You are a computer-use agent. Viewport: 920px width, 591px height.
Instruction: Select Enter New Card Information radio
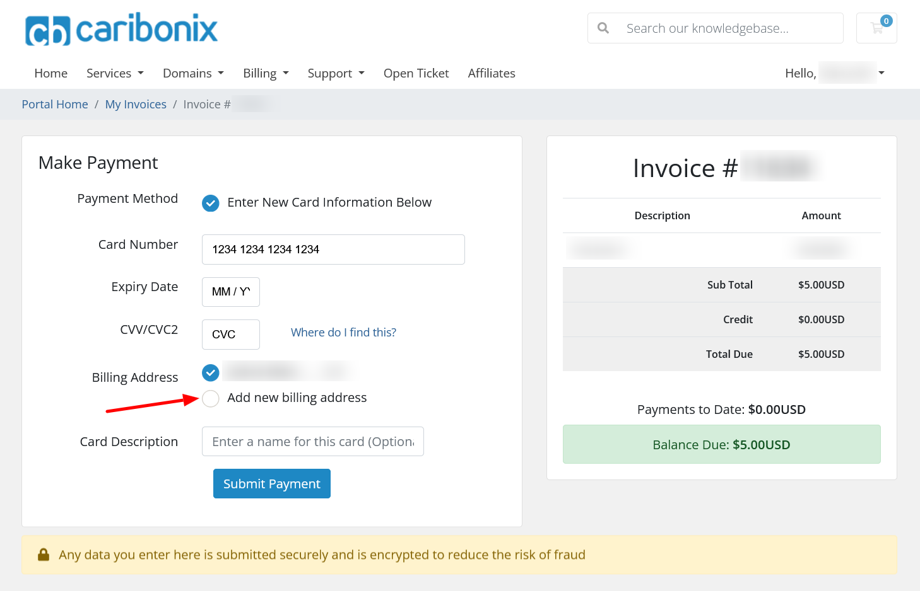tap(211, 203)
